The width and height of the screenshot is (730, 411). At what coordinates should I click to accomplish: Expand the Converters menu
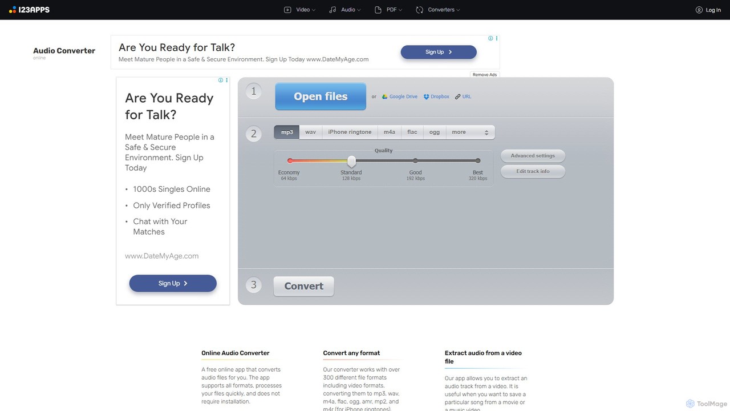point(438,10)
